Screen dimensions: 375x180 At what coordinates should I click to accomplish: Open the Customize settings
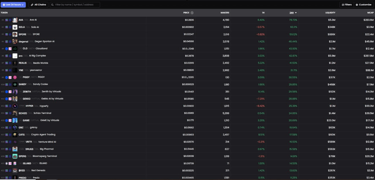tap(364, 5)
